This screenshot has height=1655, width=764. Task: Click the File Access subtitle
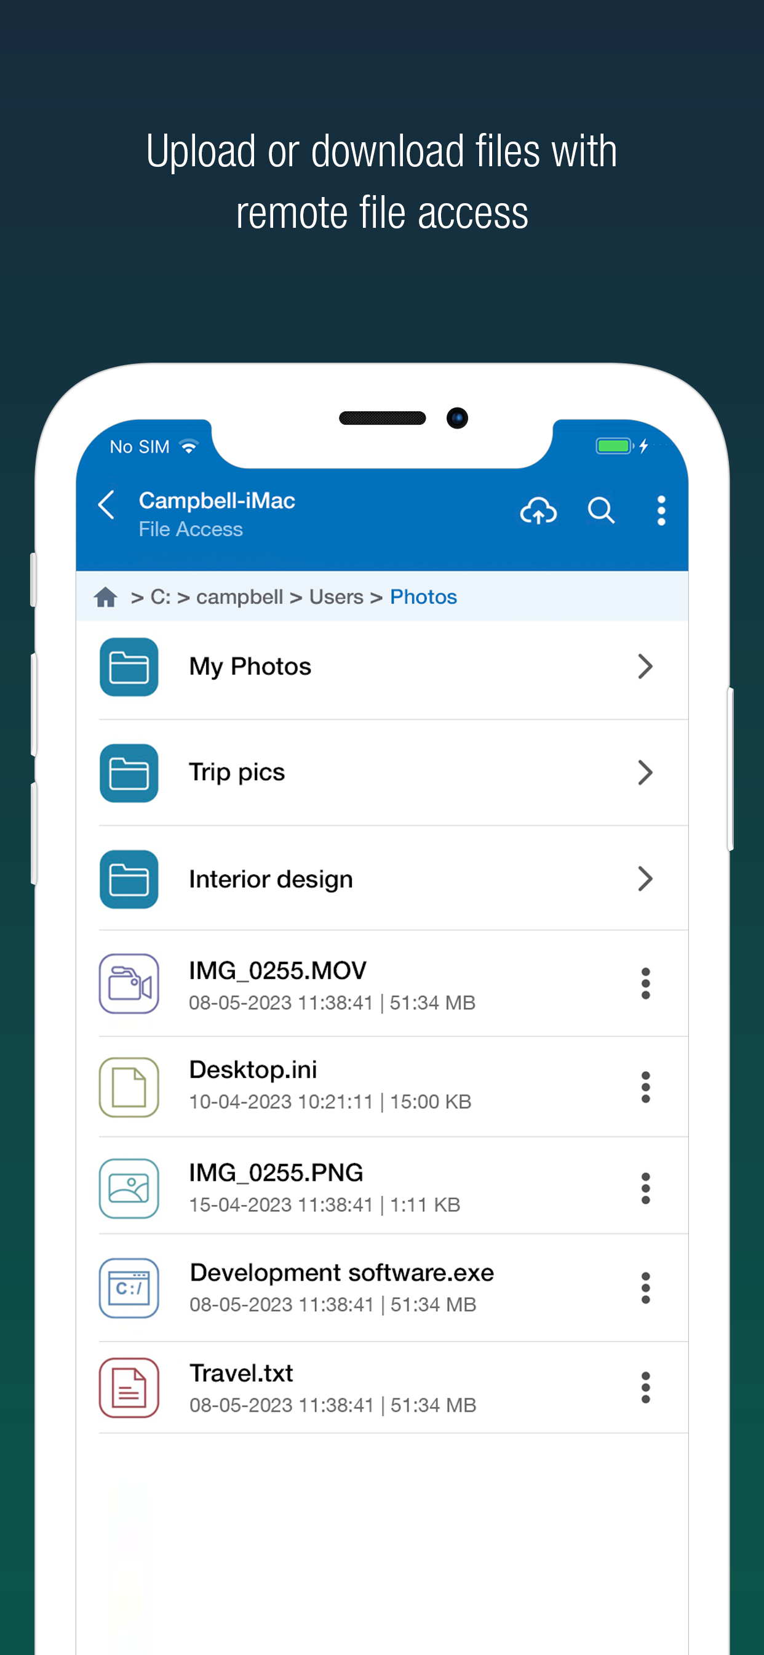(x=191, y=529)
